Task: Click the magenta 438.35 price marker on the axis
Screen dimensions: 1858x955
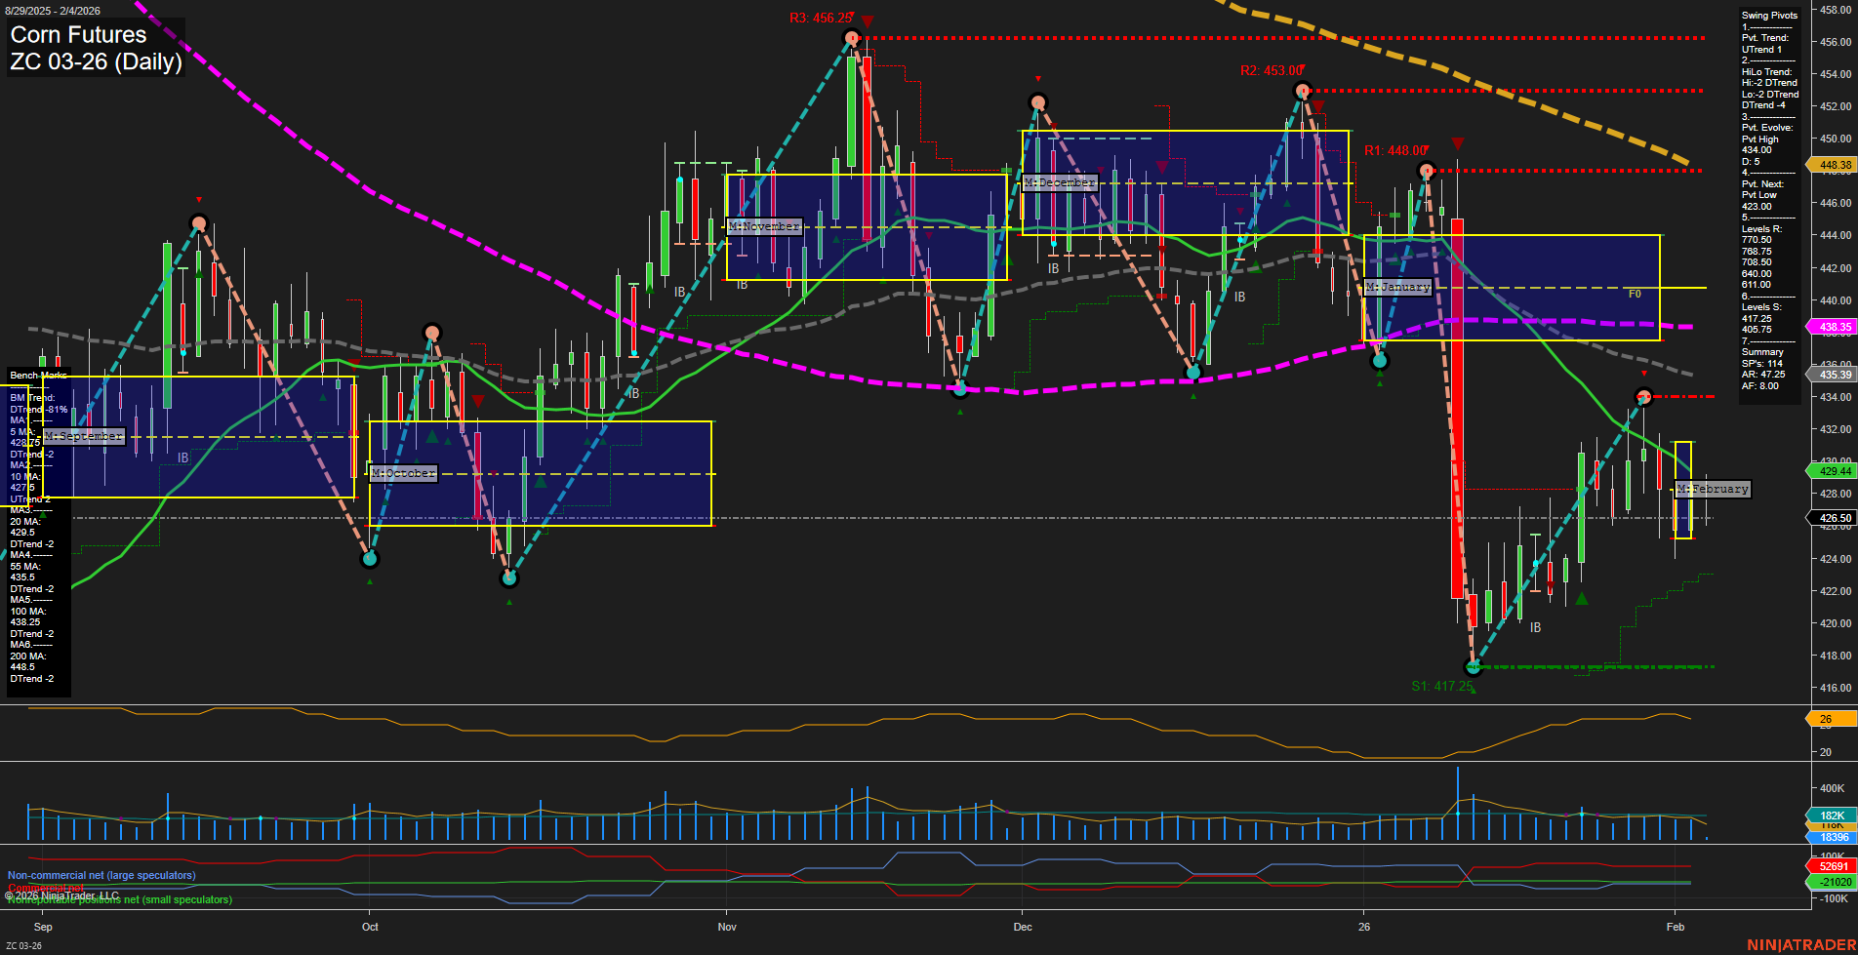Action: point(1830,326)
